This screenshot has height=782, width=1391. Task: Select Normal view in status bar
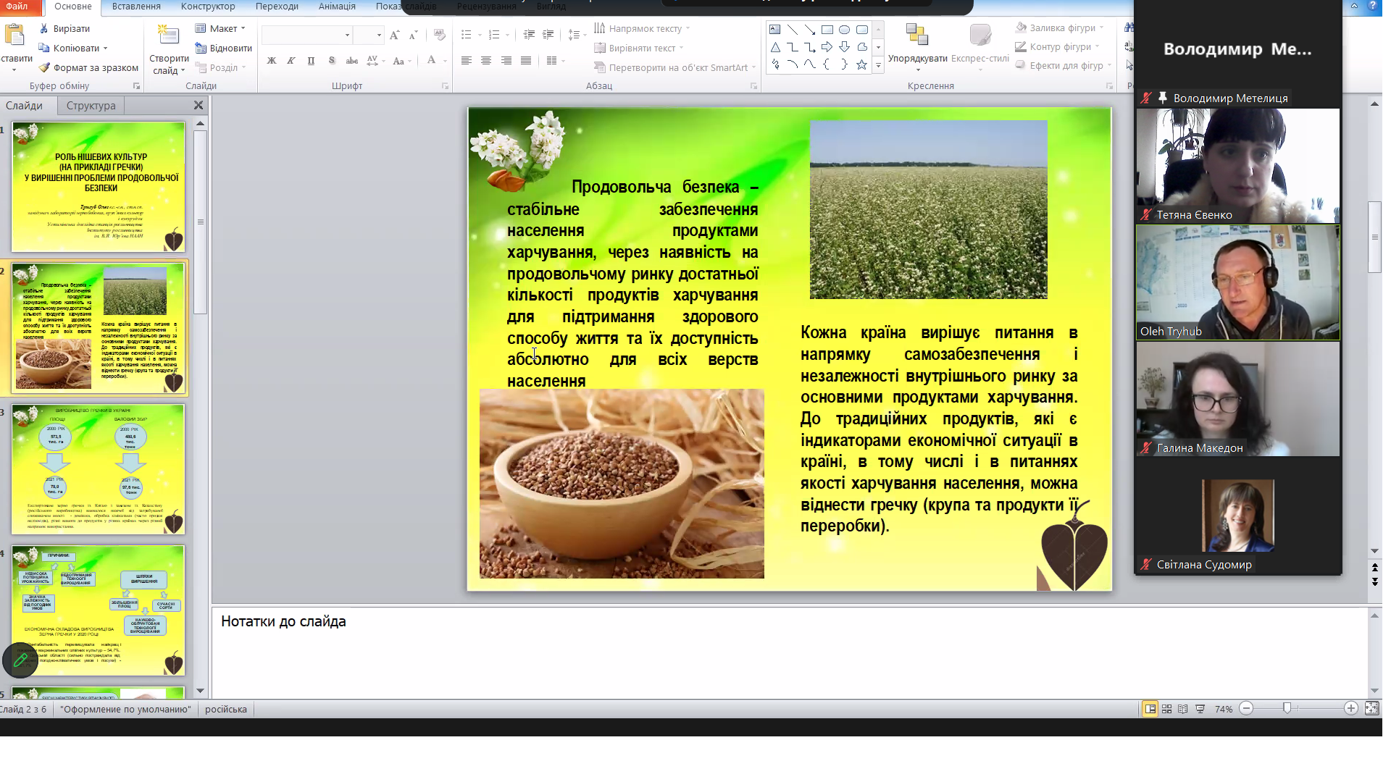click(1150, 709)
